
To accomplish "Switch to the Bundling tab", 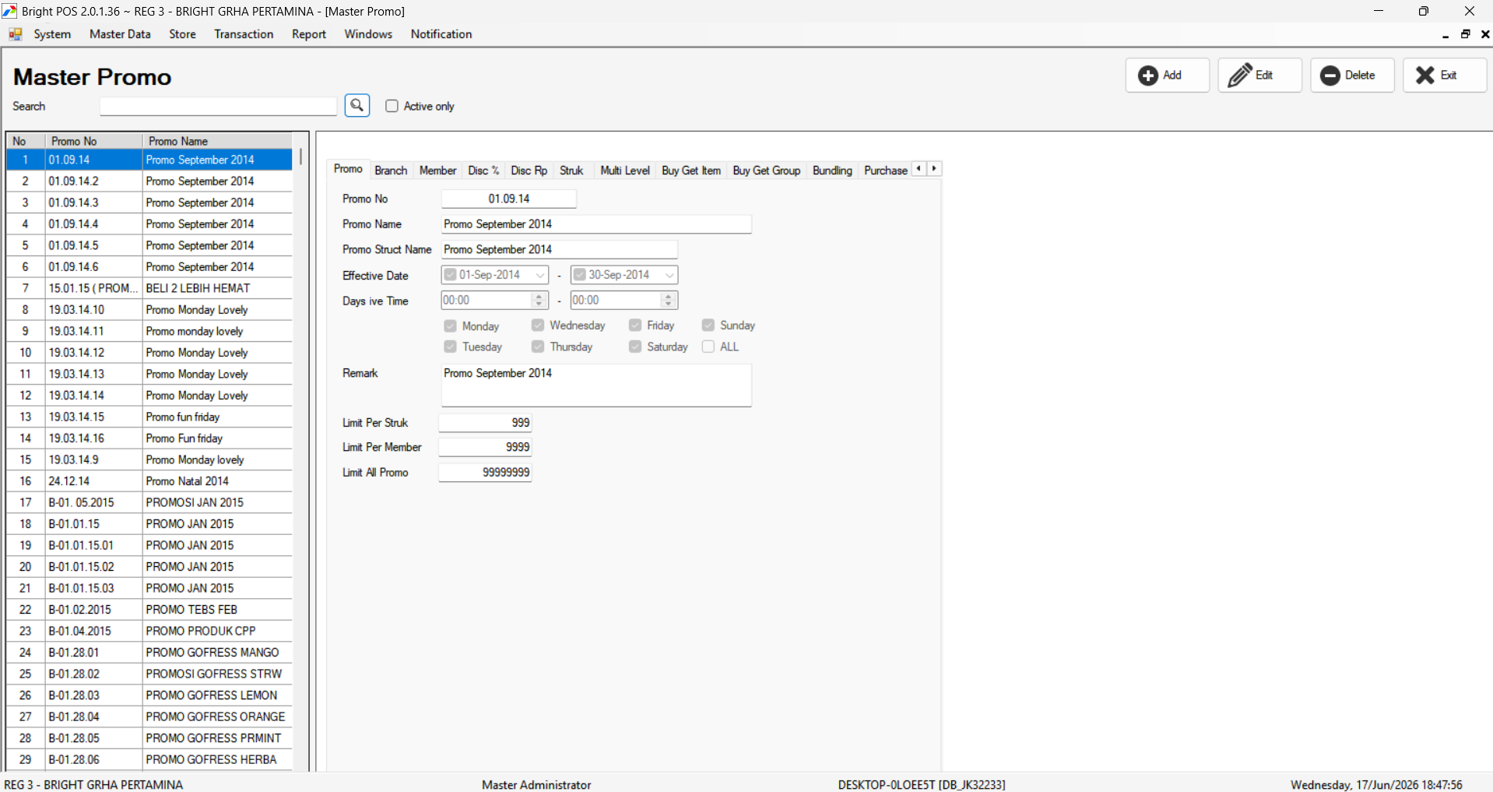I will coord(832,171).
